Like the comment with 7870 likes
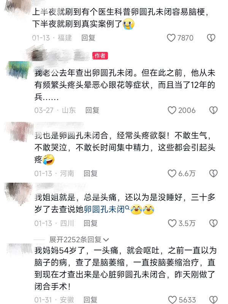The width and height of the screenshot is (228, 304). (x=171, y=38)
